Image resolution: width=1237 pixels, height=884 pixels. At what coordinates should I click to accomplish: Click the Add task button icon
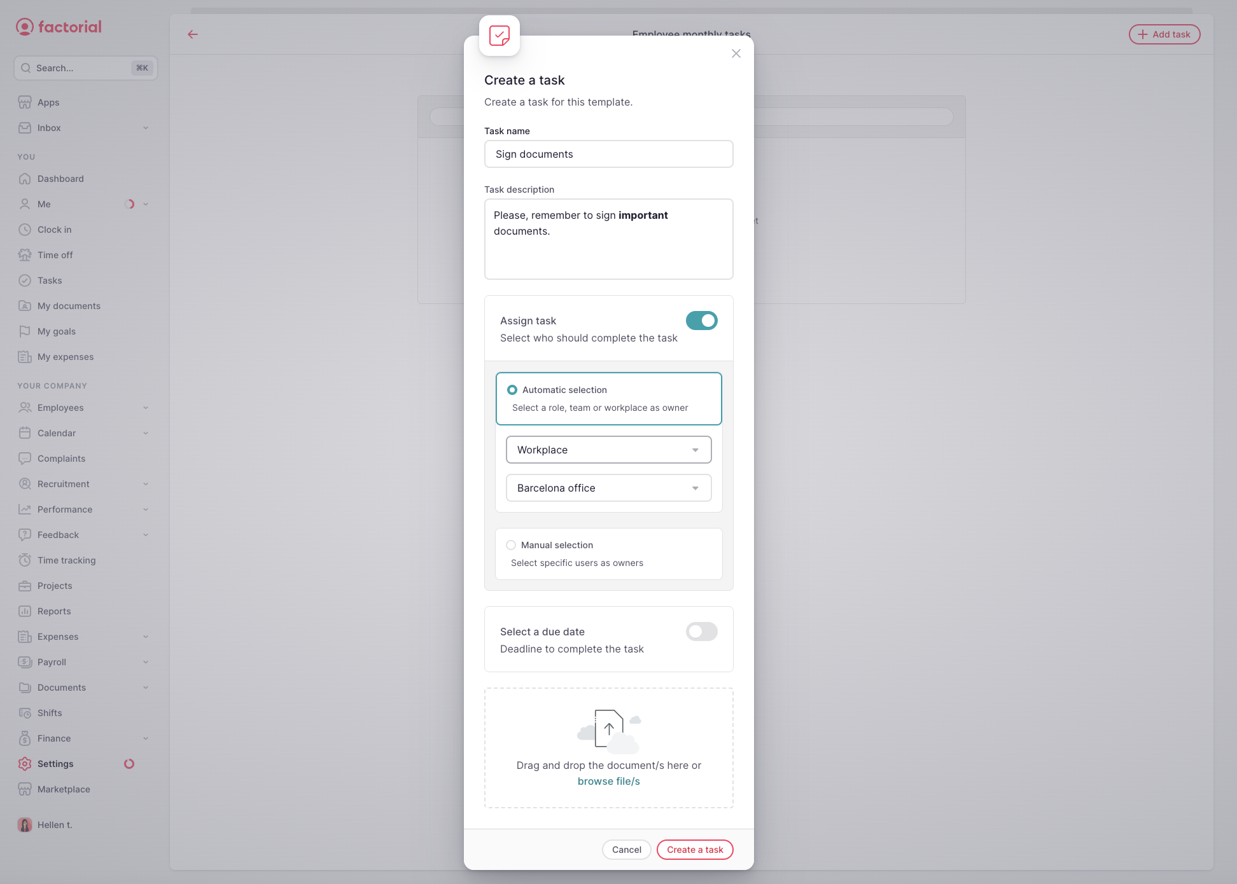[1142, 34]
